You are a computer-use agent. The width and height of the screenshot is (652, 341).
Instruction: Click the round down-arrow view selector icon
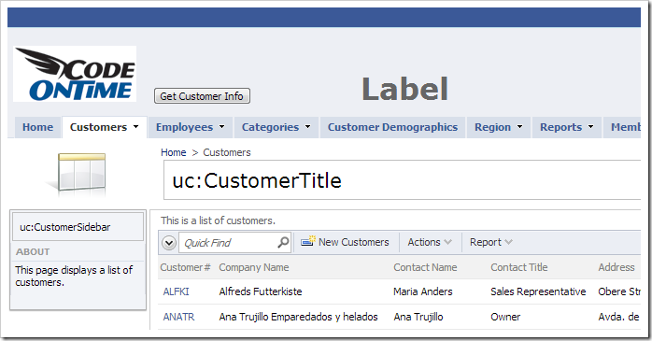169,243
